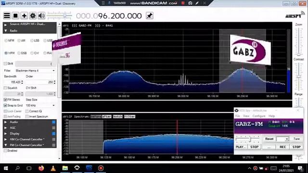Select AM demodulation mode

point(19,40)
